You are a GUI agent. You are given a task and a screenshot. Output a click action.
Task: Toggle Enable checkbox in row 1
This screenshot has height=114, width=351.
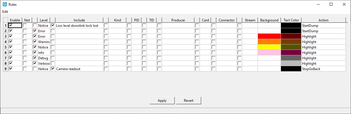11,26
